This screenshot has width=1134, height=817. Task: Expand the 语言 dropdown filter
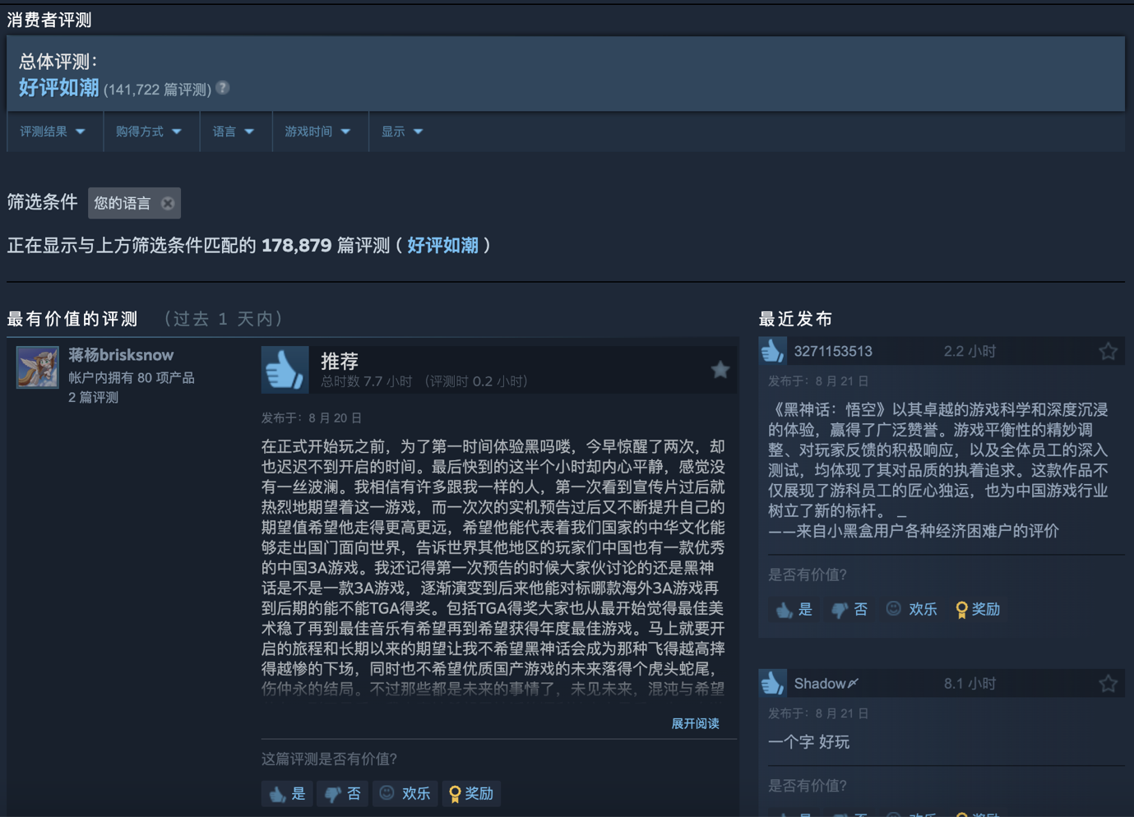(234, 132)
